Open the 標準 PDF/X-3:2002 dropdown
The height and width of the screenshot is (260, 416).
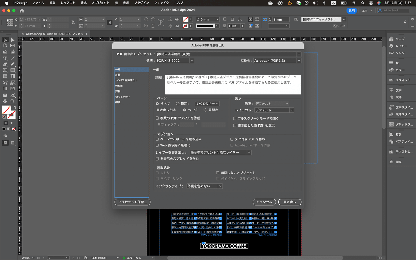coord(175,60)
